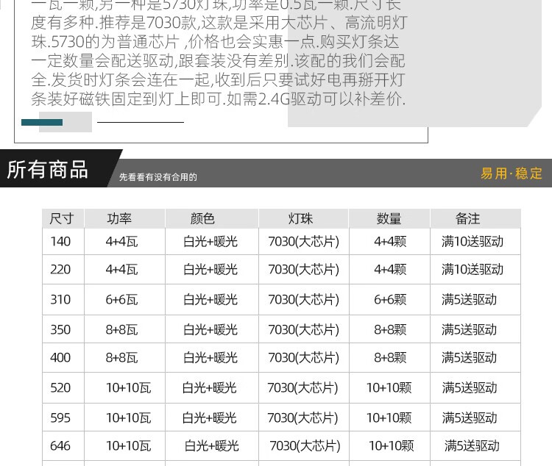Click 7030(大芯片) in row 520
Screen dimensions: 552x466
(302, 388)
